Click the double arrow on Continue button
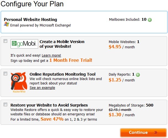 [156, 132]
